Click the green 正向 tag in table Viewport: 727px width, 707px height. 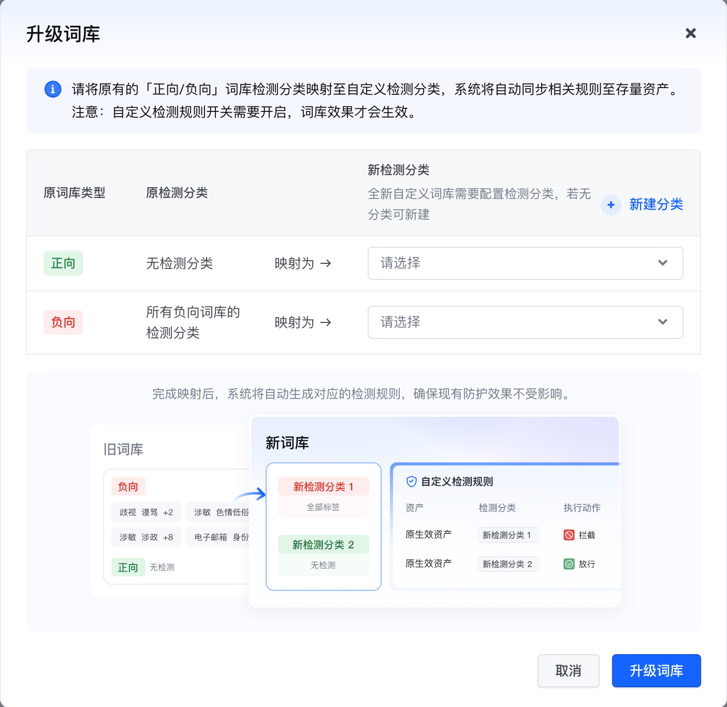(63, 263)
